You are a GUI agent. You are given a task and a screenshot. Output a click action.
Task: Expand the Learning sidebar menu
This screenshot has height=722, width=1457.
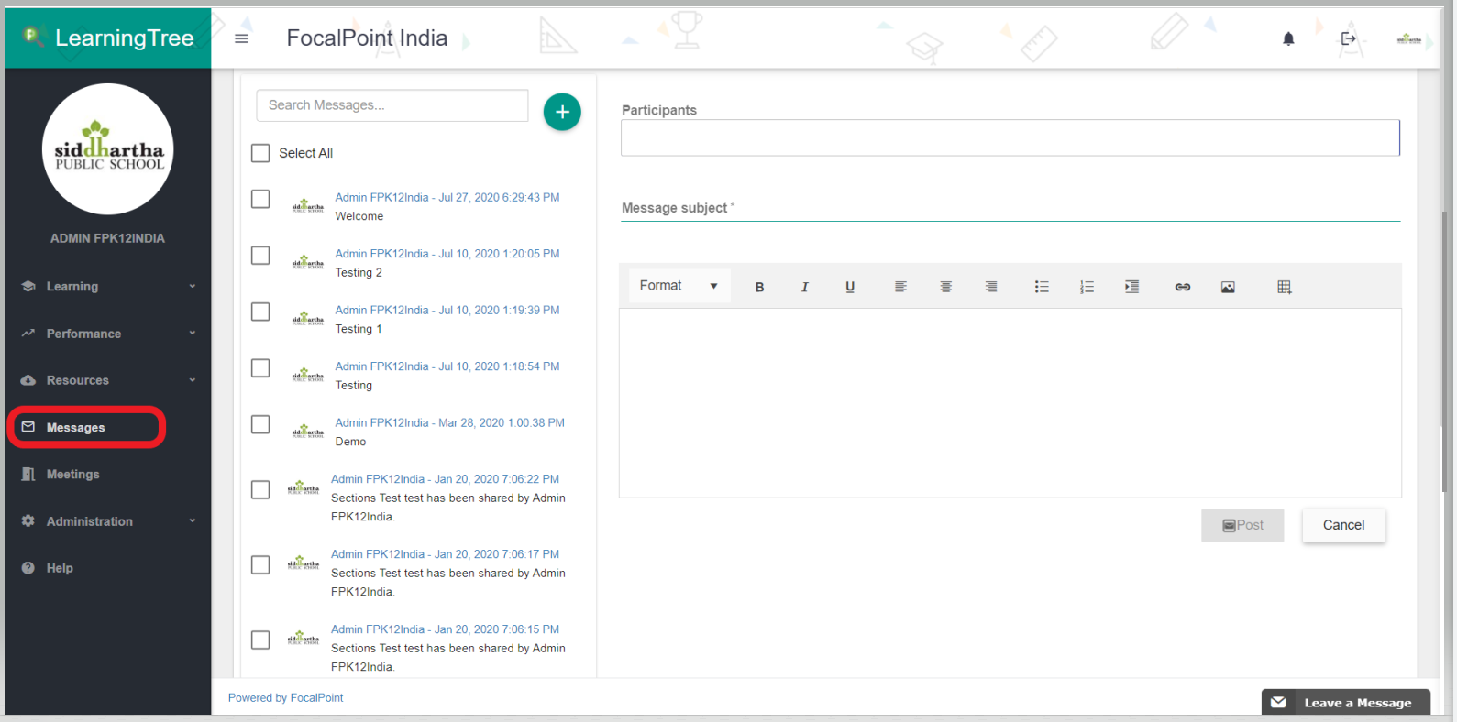107,286
